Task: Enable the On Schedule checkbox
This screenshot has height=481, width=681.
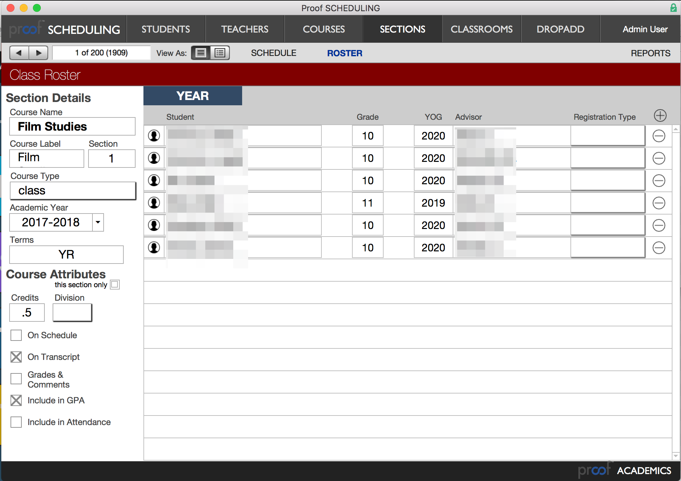Action: pyautogui.click(x=16, y=335)
